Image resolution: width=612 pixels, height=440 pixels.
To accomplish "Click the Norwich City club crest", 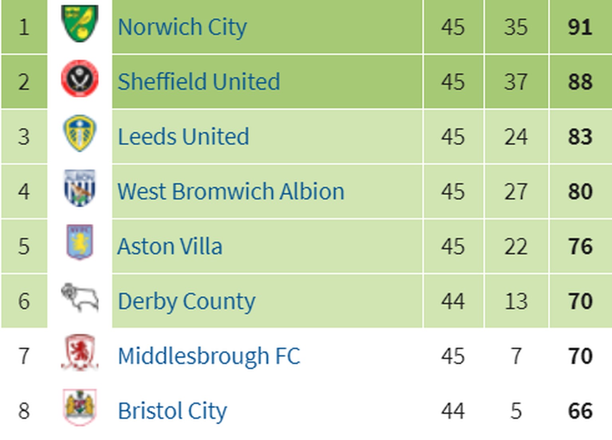I will coord(80,24).
